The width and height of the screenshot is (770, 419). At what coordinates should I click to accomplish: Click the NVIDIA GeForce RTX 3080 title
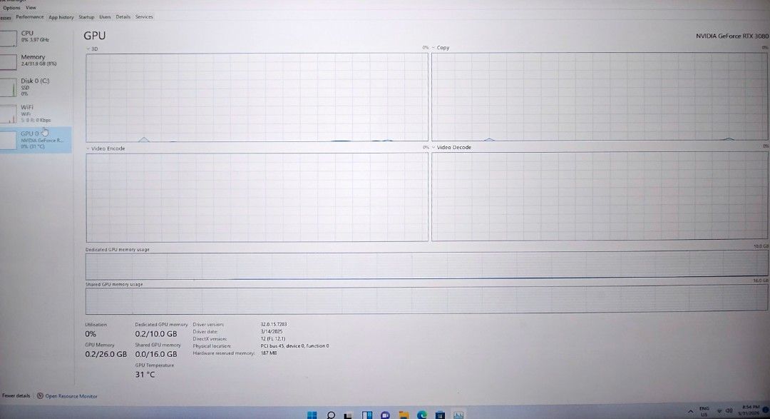pyautogui.click(x=732, y=36)
